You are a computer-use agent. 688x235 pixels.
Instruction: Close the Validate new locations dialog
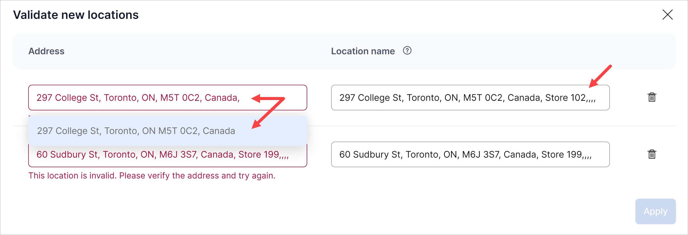tap(667, 15)
